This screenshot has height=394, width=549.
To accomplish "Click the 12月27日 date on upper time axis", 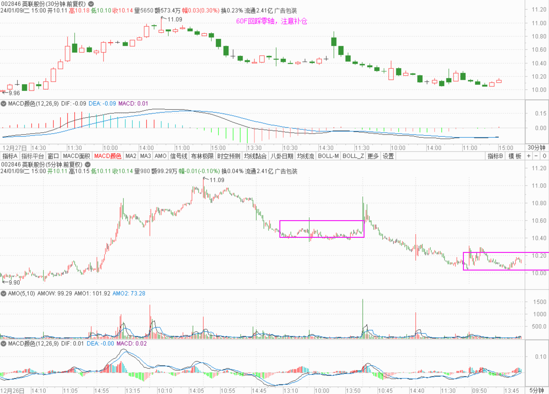I will pos(15,148).
